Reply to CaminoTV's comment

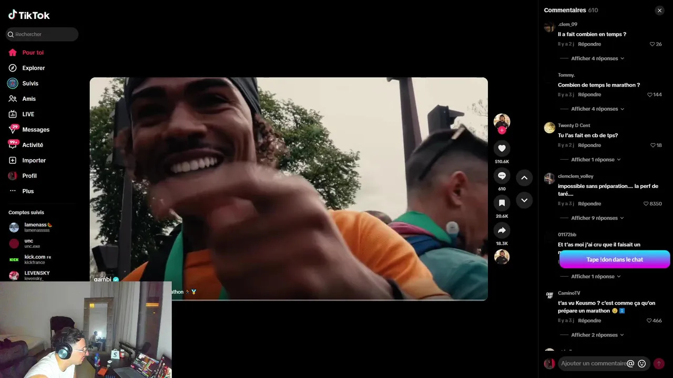[589, 320]
